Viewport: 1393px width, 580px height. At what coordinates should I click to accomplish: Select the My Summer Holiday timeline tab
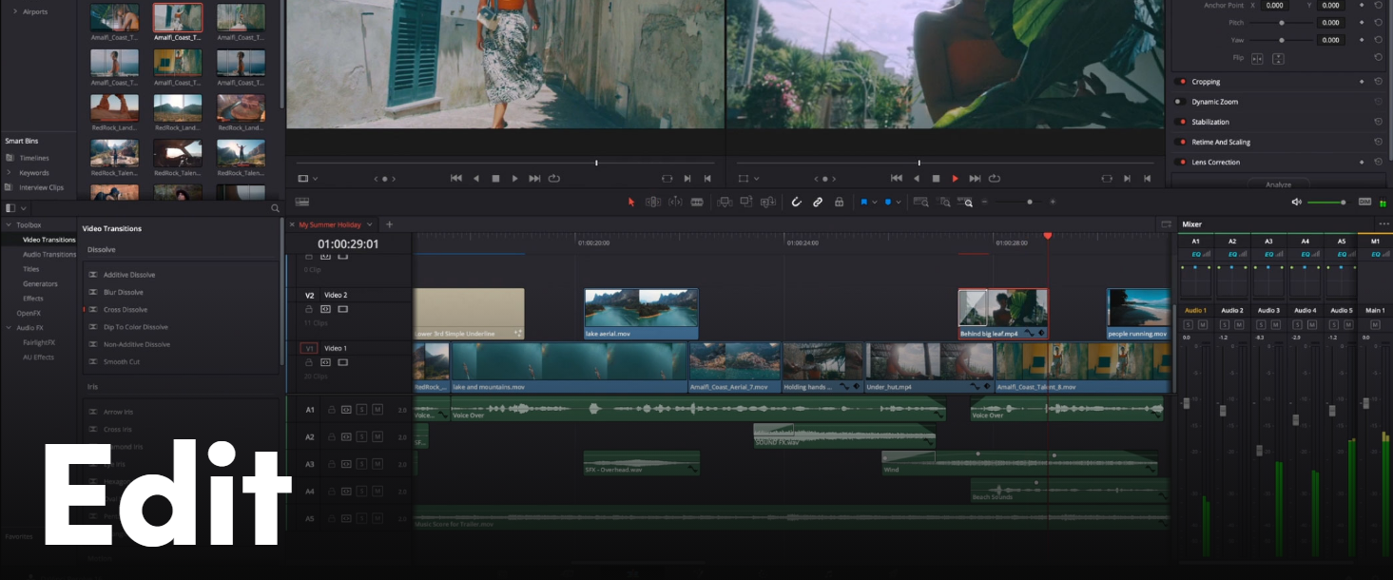[x=330, y=224]
